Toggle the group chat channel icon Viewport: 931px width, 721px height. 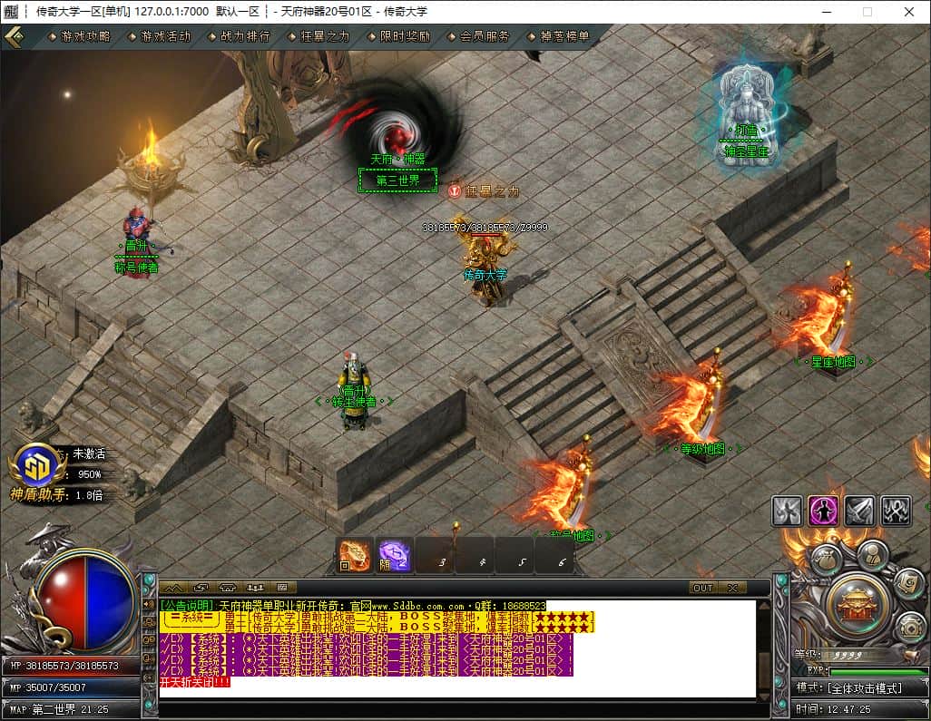click(x=149, y=622)
